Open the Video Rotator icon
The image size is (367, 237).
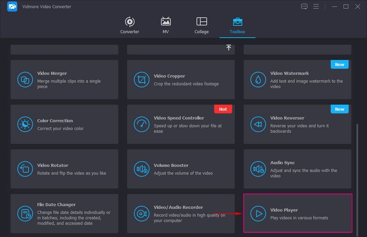pyautogui.click(x=25, y=169)
